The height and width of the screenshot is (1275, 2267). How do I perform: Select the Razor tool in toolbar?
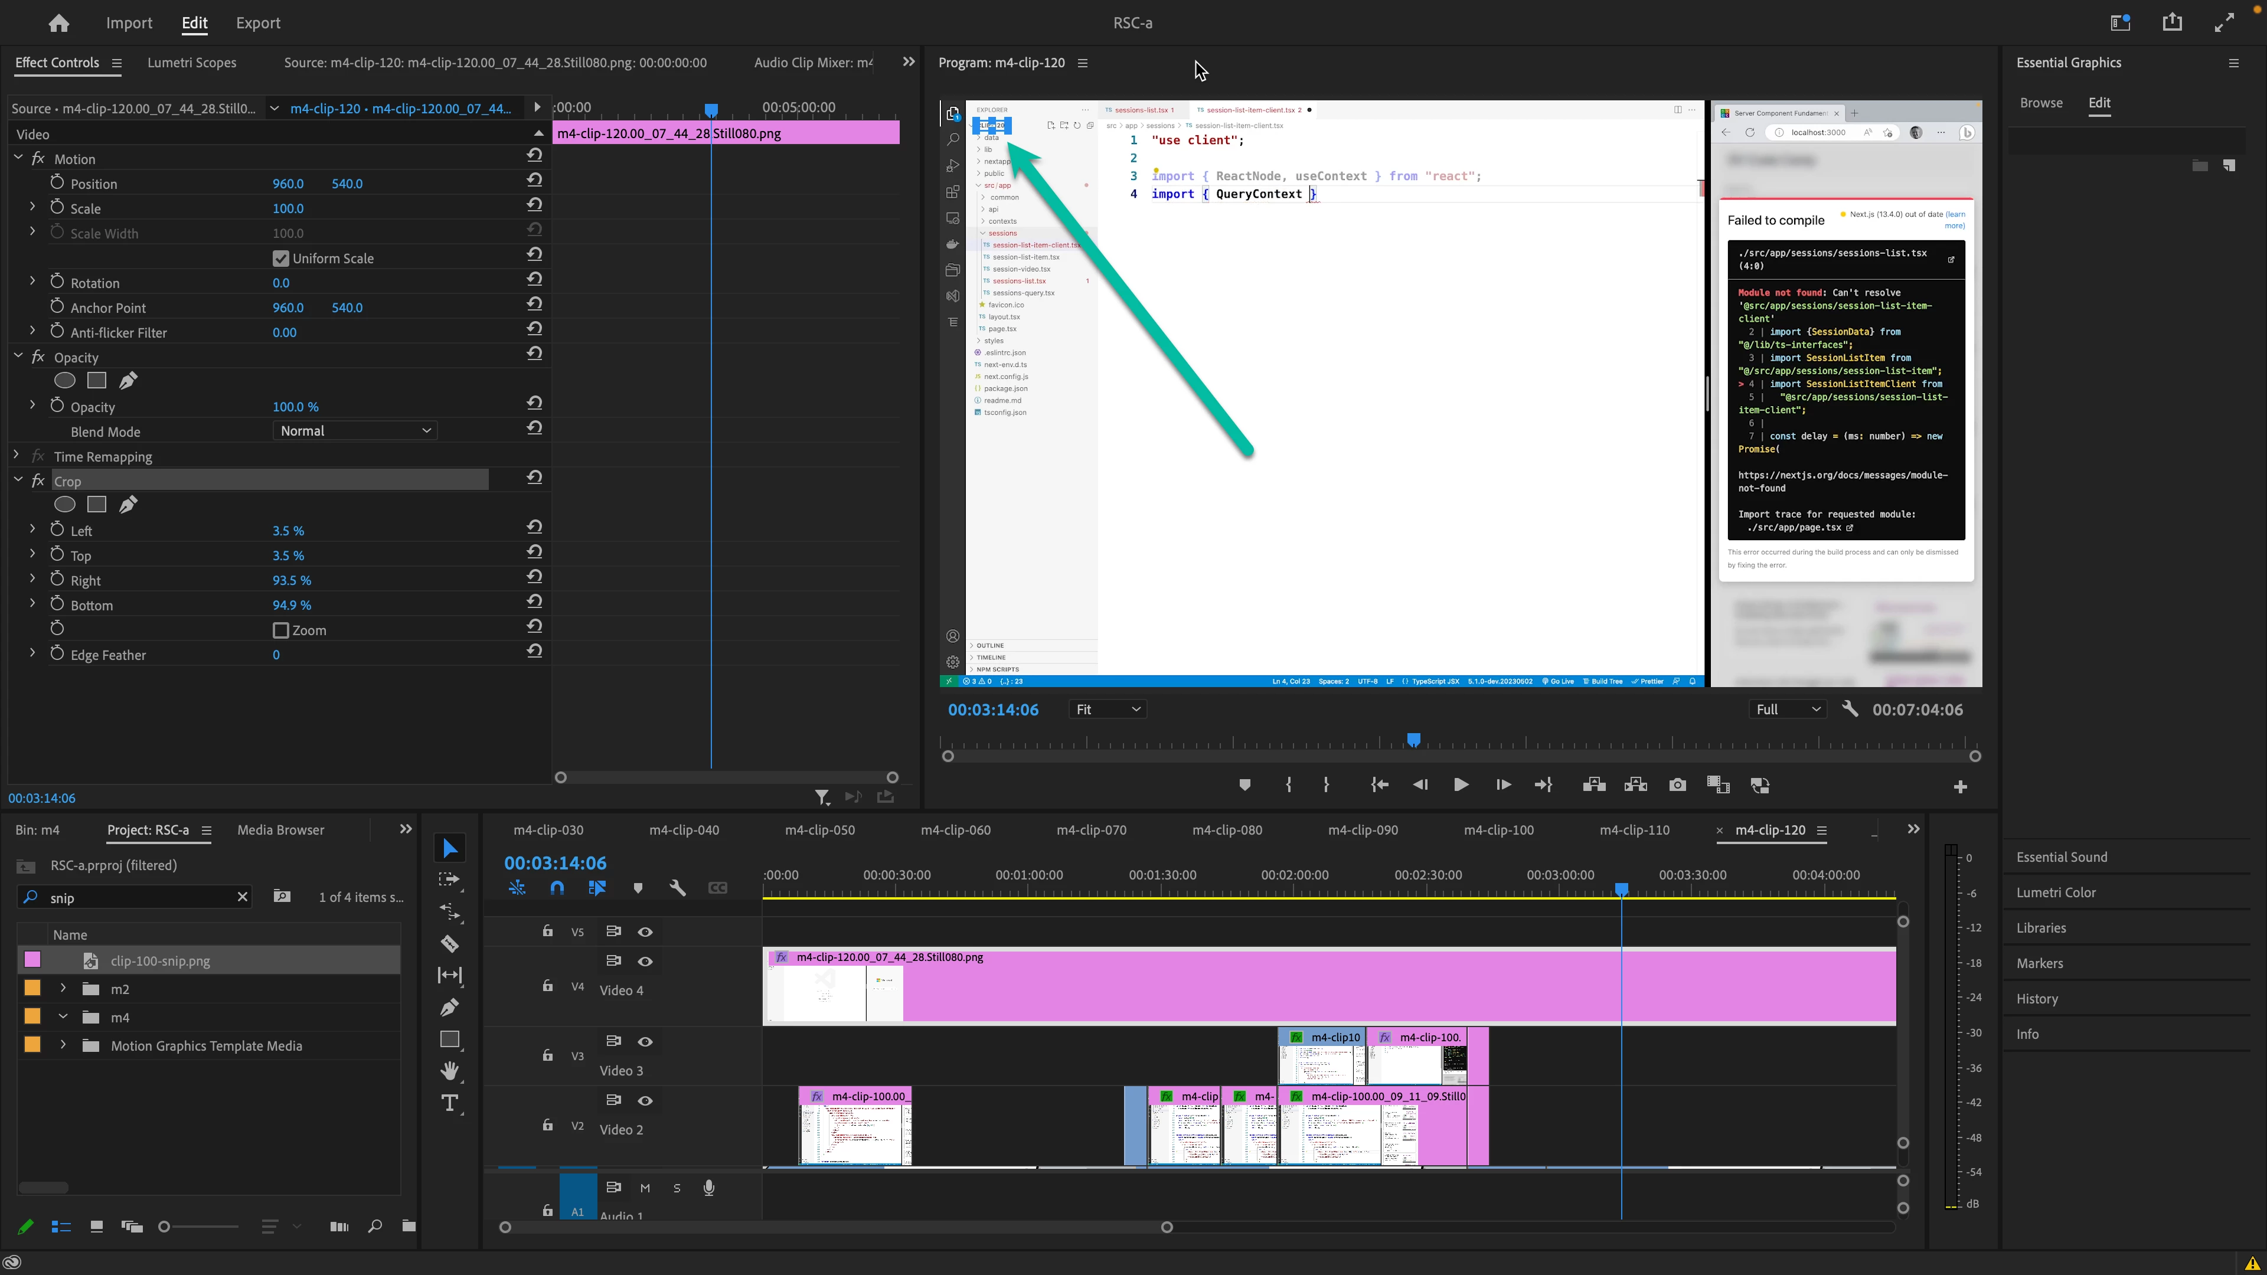[450, 944]
